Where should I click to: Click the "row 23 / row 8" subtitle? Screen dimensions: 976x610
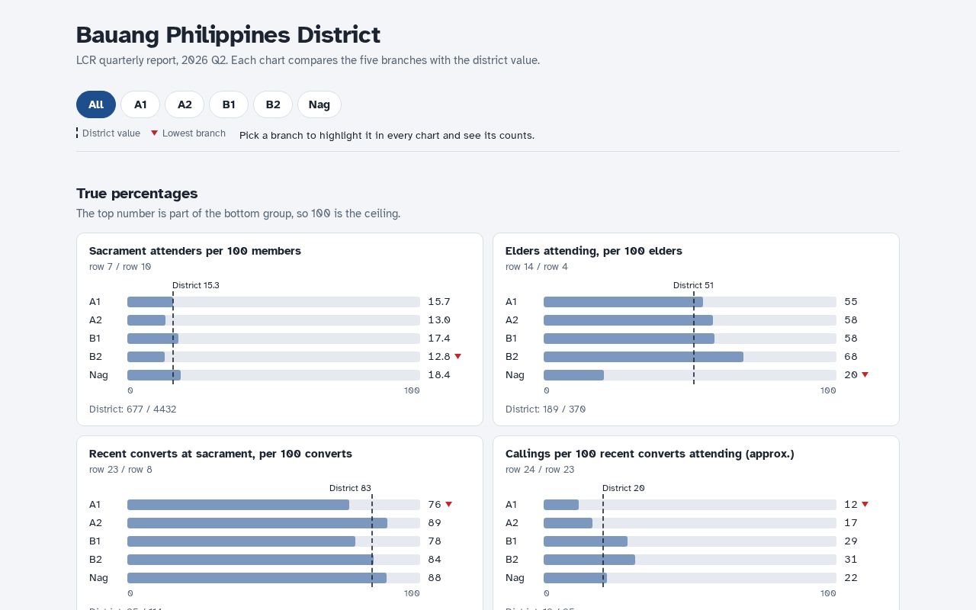point(120,470)
